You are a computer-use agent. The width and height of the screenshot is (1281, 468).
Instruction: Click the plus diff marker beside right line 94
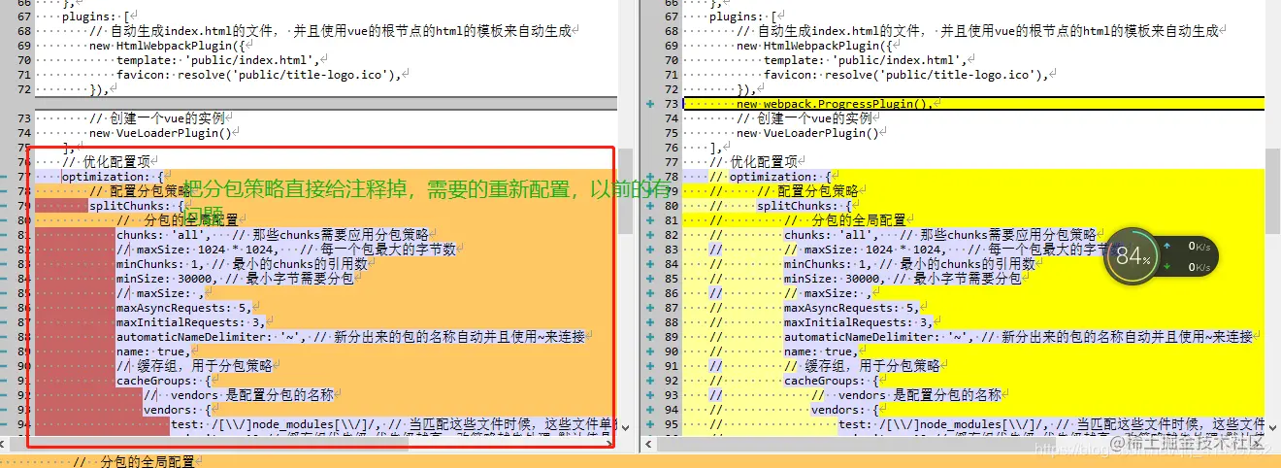click(648, 410)
